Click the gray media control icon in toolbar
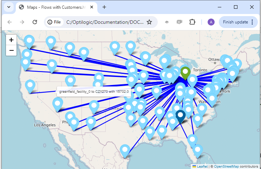This screenshot has height=169, width=261. pos(180,22)
